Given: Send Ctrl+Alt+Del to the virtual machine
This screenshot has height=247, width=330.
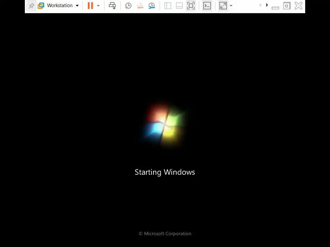Looking at the screenshot, I should point(112,6).
